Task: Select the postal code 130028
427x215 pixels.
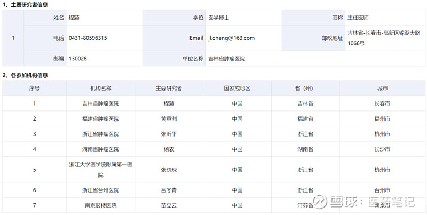Action: pyautogui.click(x=78, y=59)
